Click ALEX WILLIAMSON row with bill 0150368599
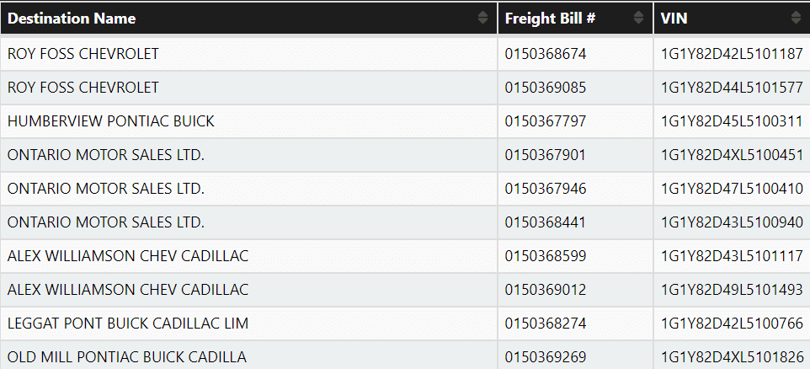Image resolution: width=810 pixels, height=369 pixels. (128, 256)
